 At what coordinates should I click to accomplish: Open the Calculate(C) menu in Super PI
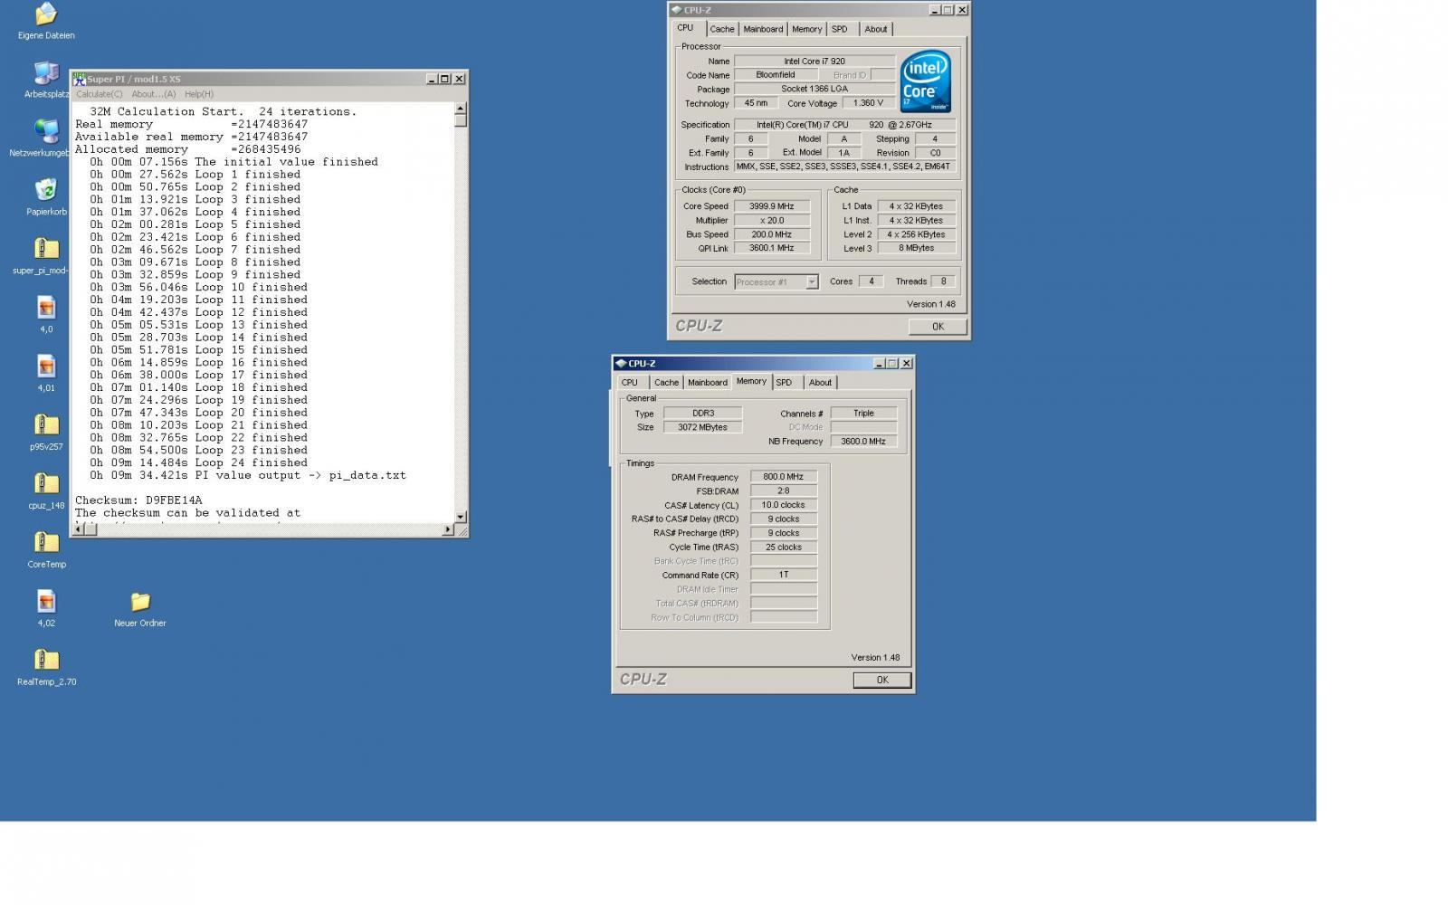pos(100,94)
